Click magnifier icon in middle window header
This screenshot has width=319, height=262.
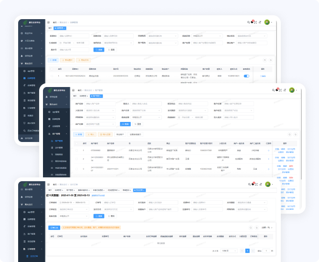pyautogui.click(x=273, y=90)
